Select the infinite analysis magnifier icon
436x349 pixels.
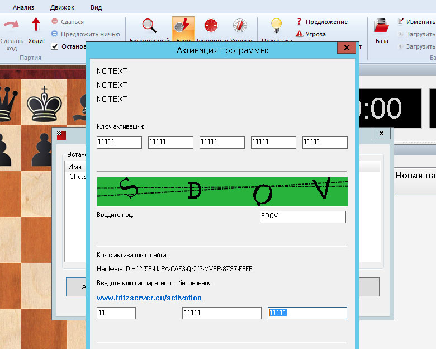point(149,26)
